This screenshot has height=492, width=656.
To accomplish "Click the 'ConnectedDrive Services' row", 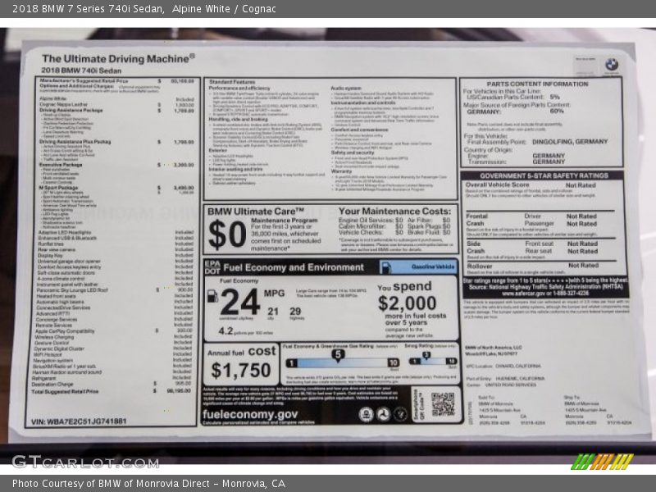I will coord(115,307).
